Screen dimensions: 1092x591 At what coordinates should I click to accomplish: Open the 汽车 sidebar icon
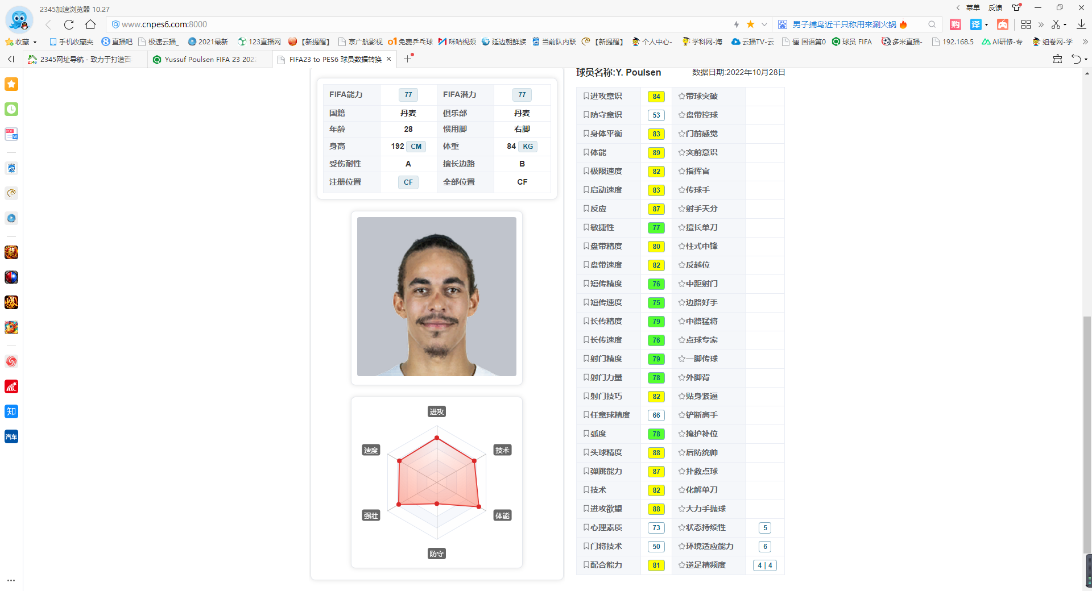(x=11, y=436)
